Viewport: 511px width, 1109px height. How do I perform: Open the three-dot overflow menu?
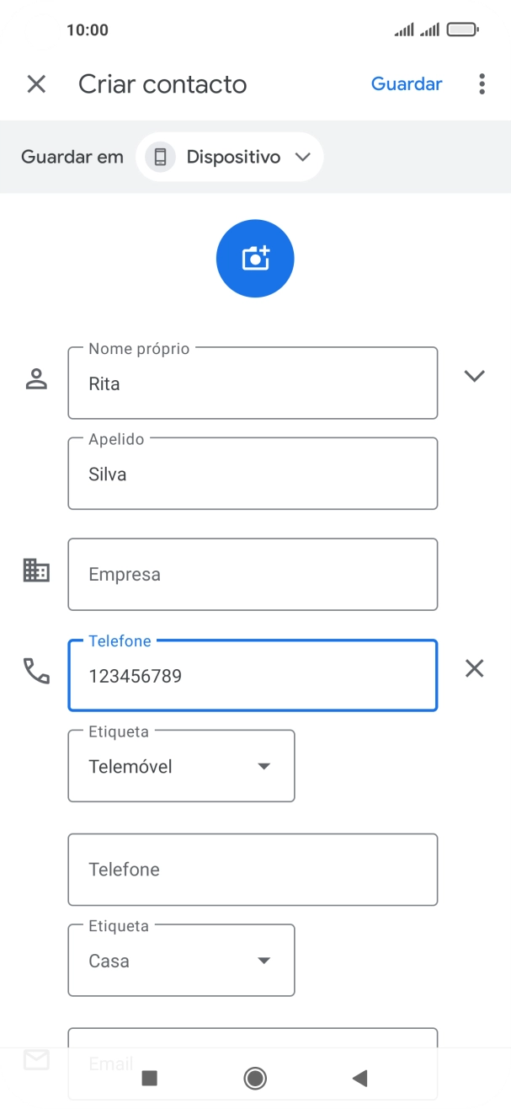point(481,83)
